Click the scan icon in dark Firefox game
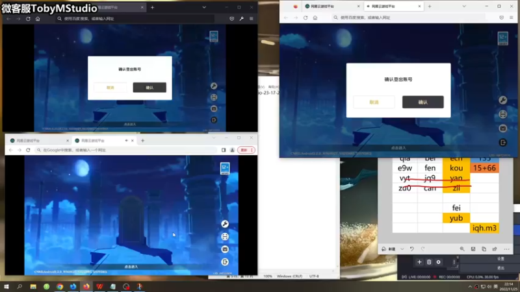Image resolution: width=520 pixels, height=292 pixels. point(214,97)
